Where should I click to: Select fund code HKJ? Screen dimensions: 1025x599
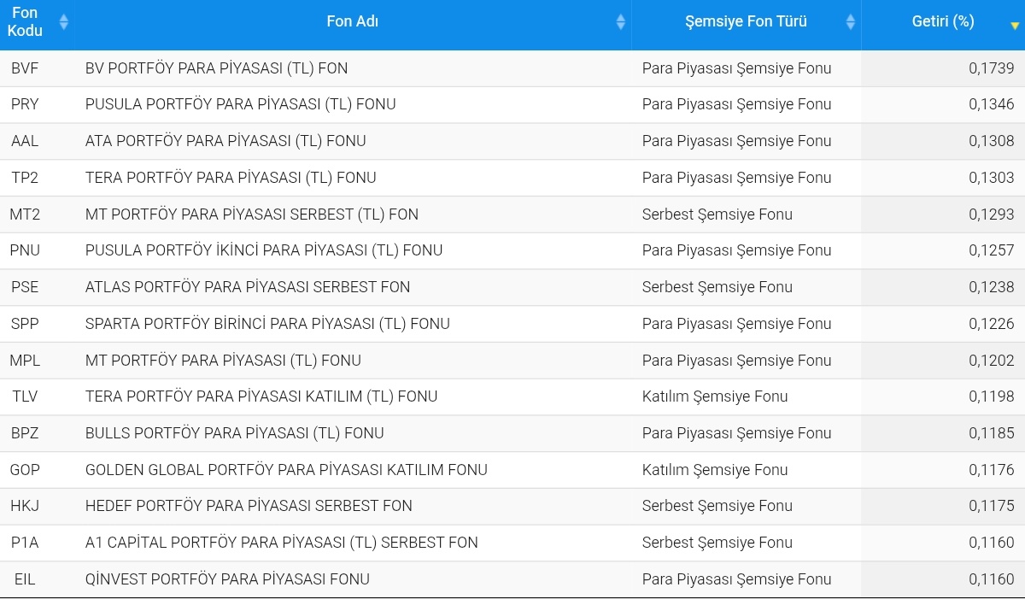tap(25, 506)
